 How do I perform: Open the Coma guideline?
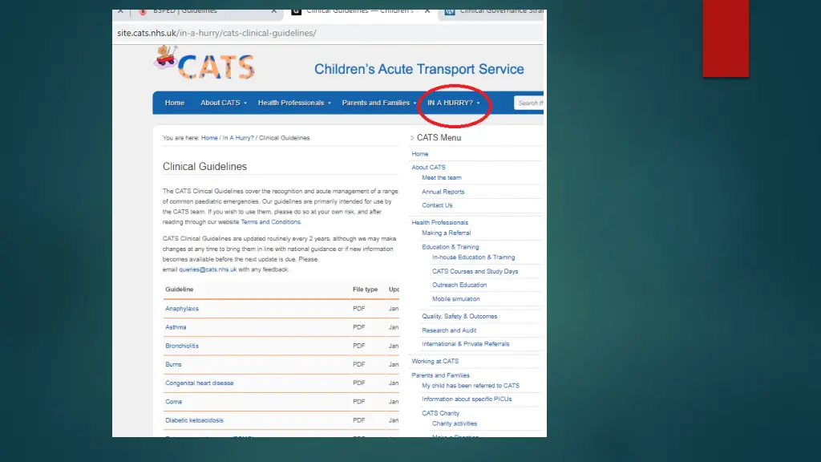click(x=173, y=402)
